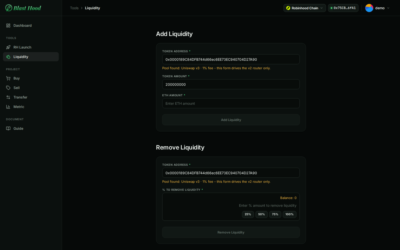Click the Add Liquidity token address field
Screen dimensions: 400x250
pos(231,59)
